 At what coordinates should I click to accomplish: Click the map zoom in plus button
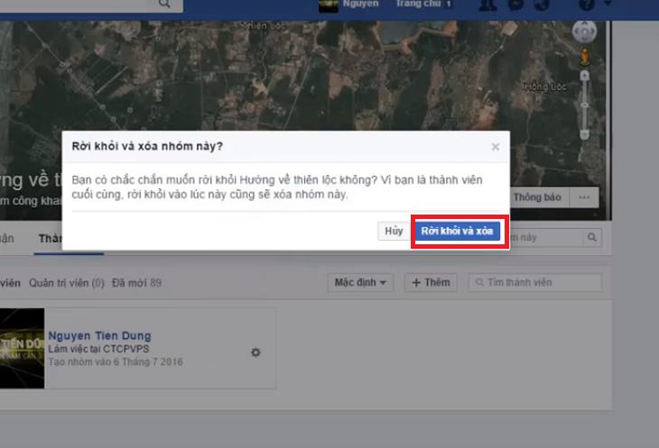pyautogui.click(x=585, y=76)
